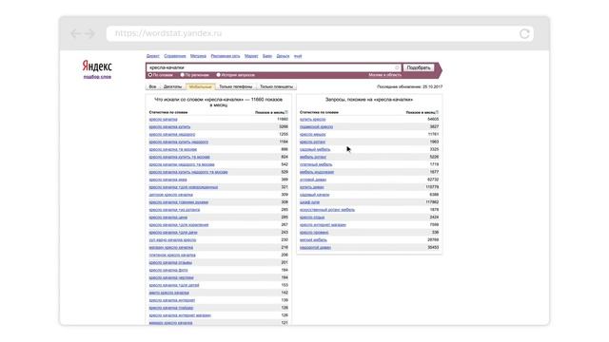Image resolution: width=609 pixels, height=342 pixels.
Task: Open the query with 267 impressions
Action: tap(179, 225)
